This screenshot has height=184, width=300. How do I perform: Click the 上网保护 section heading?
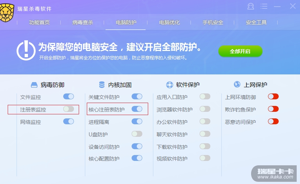coord(256,85)
